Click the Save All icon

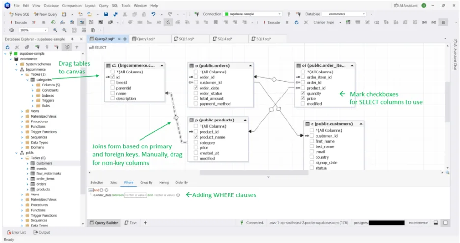[x=115, y=14]
